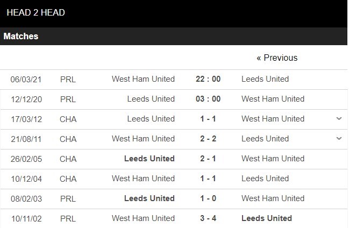Expand the 17/03/12 match row chevron
Viewport: 349px width, 228px height.
[x=339, y=118]
